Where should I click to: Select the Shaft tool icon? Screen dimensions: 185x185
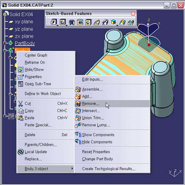tap(72, 22)
